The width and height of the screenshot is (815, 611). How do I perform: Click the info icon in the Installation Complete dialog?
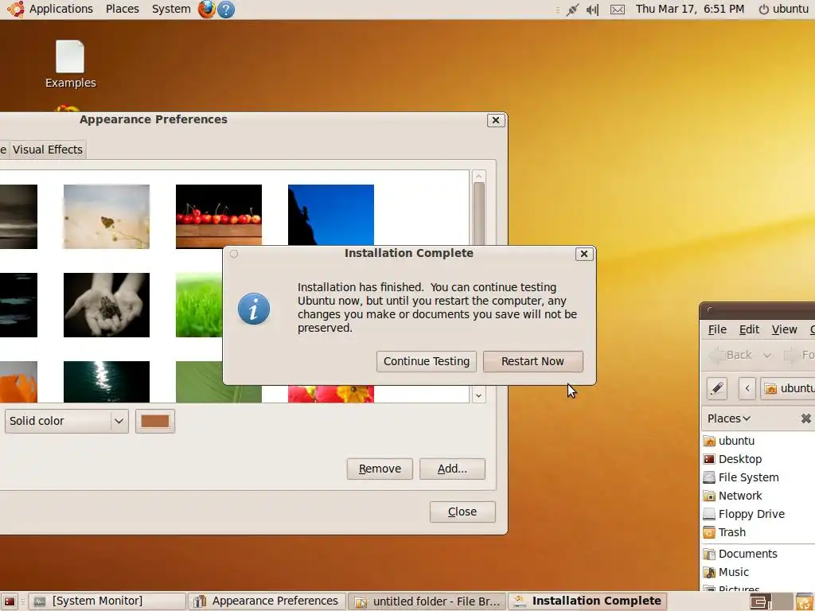(x=254, y=309)
